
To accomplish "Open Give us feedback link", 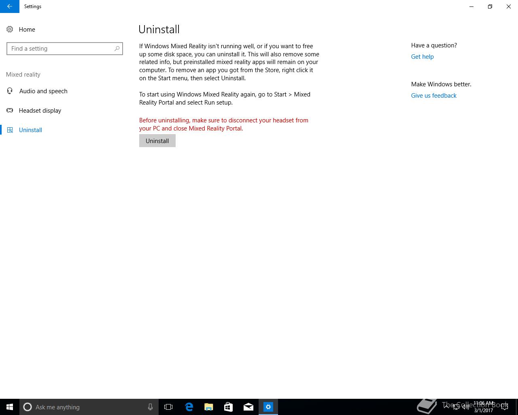I will click(x=434, y=96).
